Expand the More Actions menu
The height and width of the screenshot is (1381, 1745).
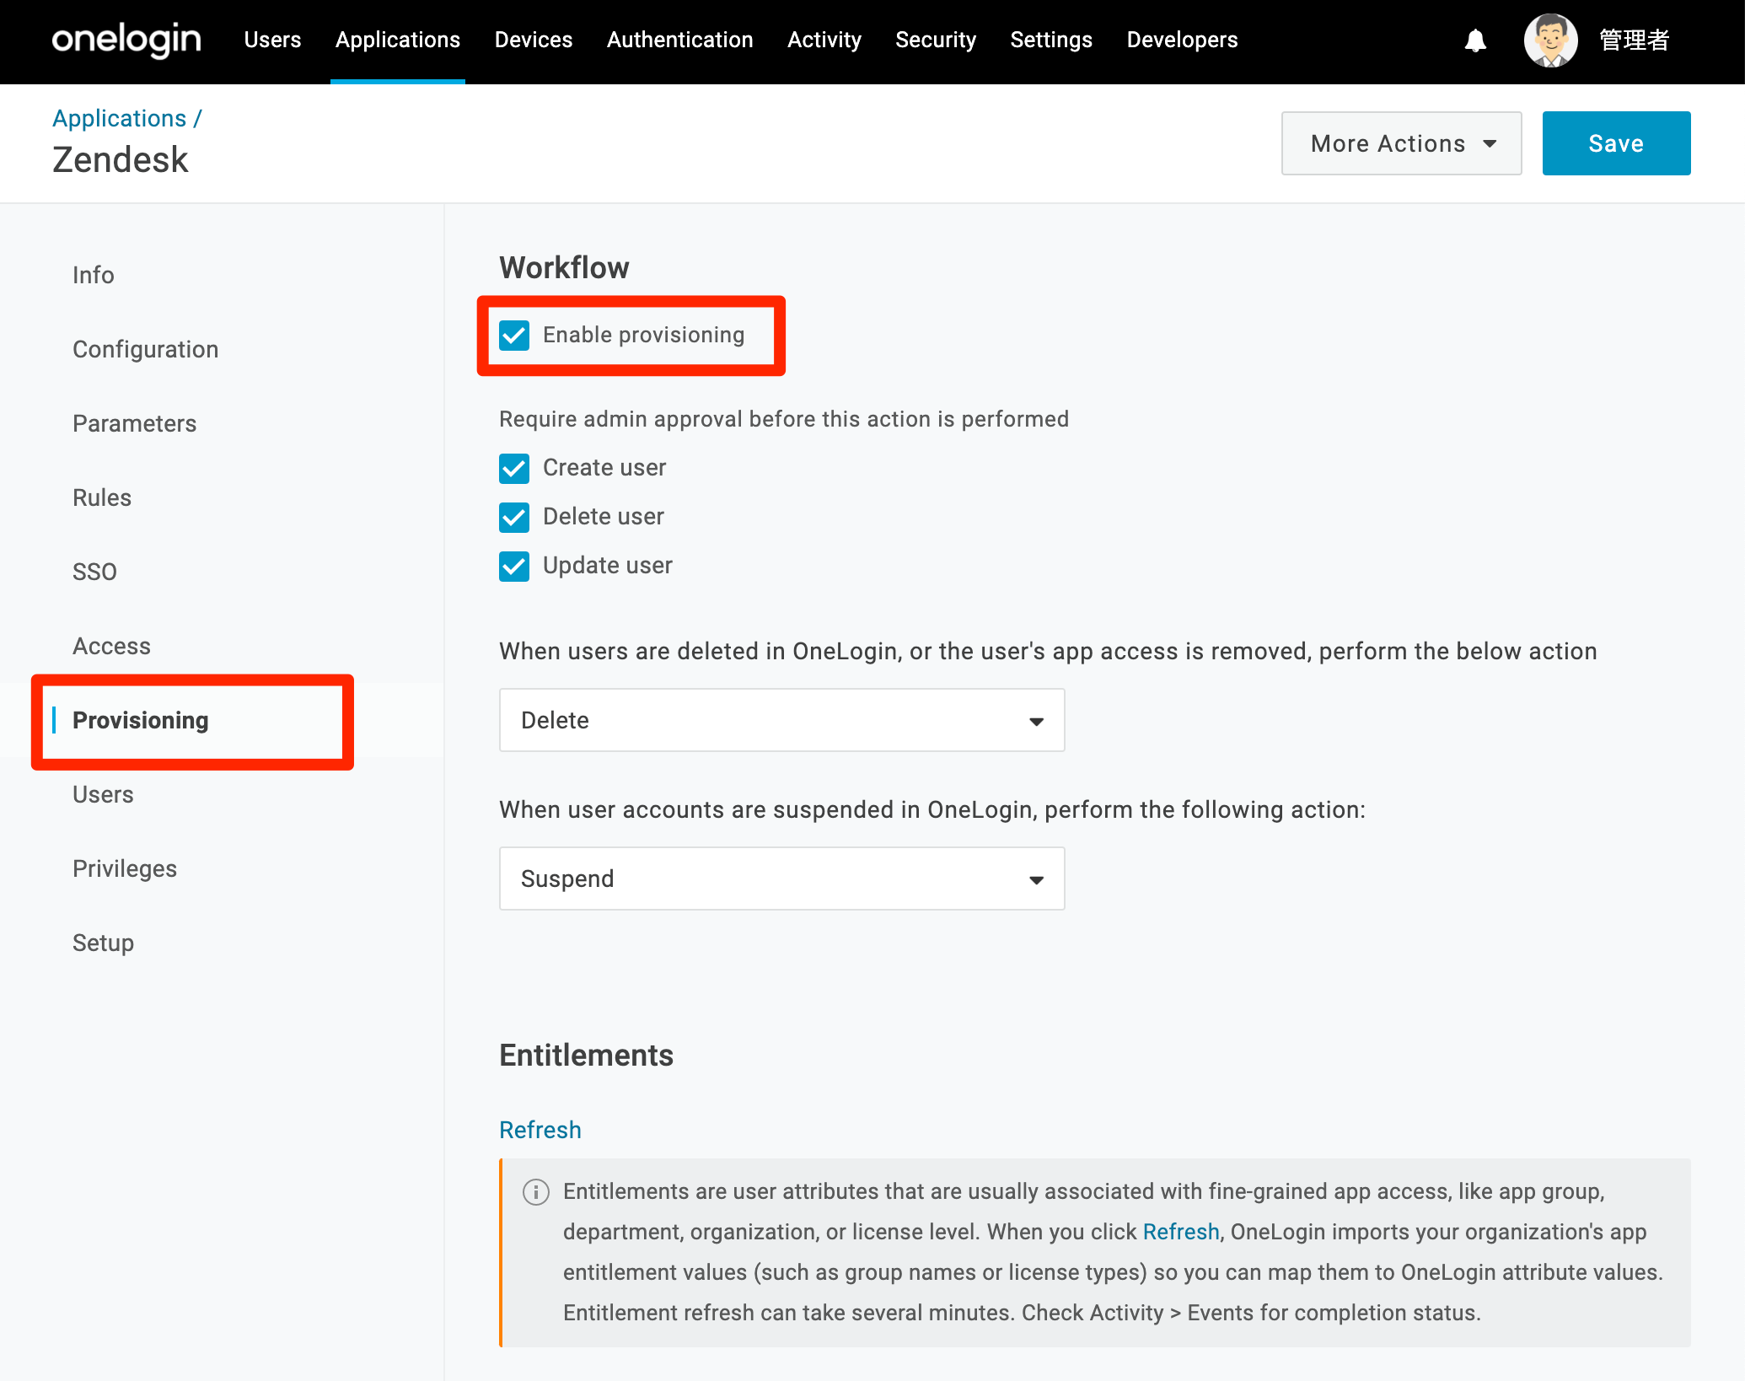1401,143
